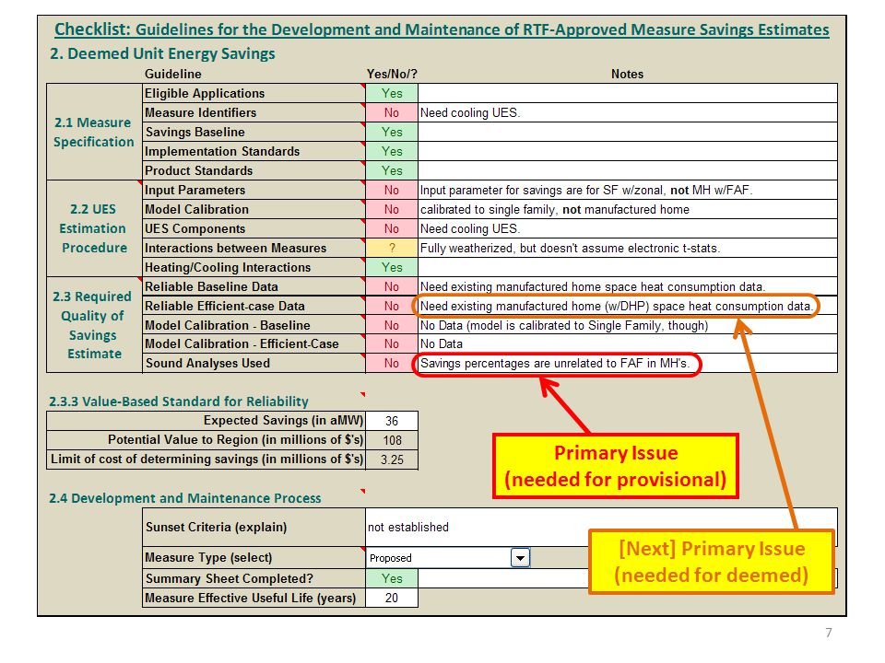Screen dimensions: 885x663
Task: Select the Guideline column header
Action: 172,74
